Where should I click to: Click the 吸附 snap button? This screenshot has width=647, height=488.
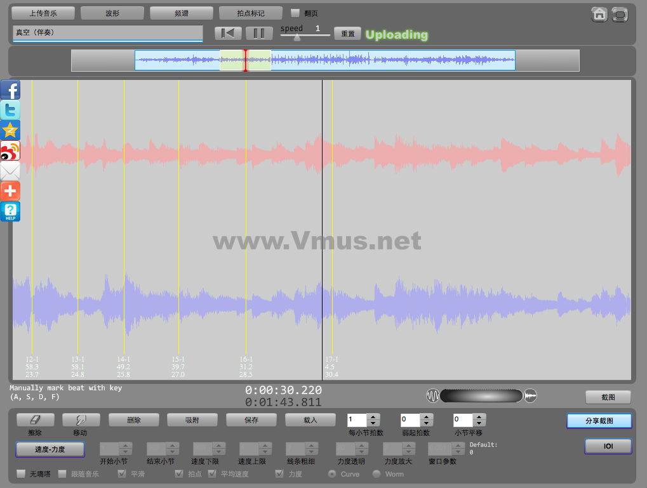(x=192, y=420)
